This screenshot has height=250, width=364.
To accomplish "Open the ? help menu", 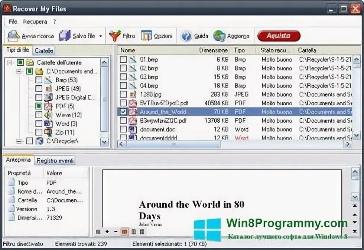I will pyautogui.click(x=54, y=22).
